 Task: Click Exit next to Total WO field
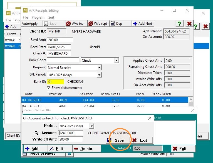(184, 149)
